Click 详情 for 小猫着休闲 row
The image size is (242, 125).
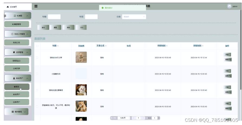227,71
